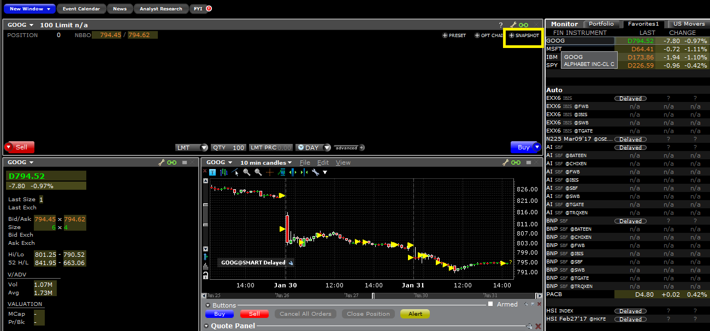Click the small Sell button in Buttons panel

[x=255, y=314]
